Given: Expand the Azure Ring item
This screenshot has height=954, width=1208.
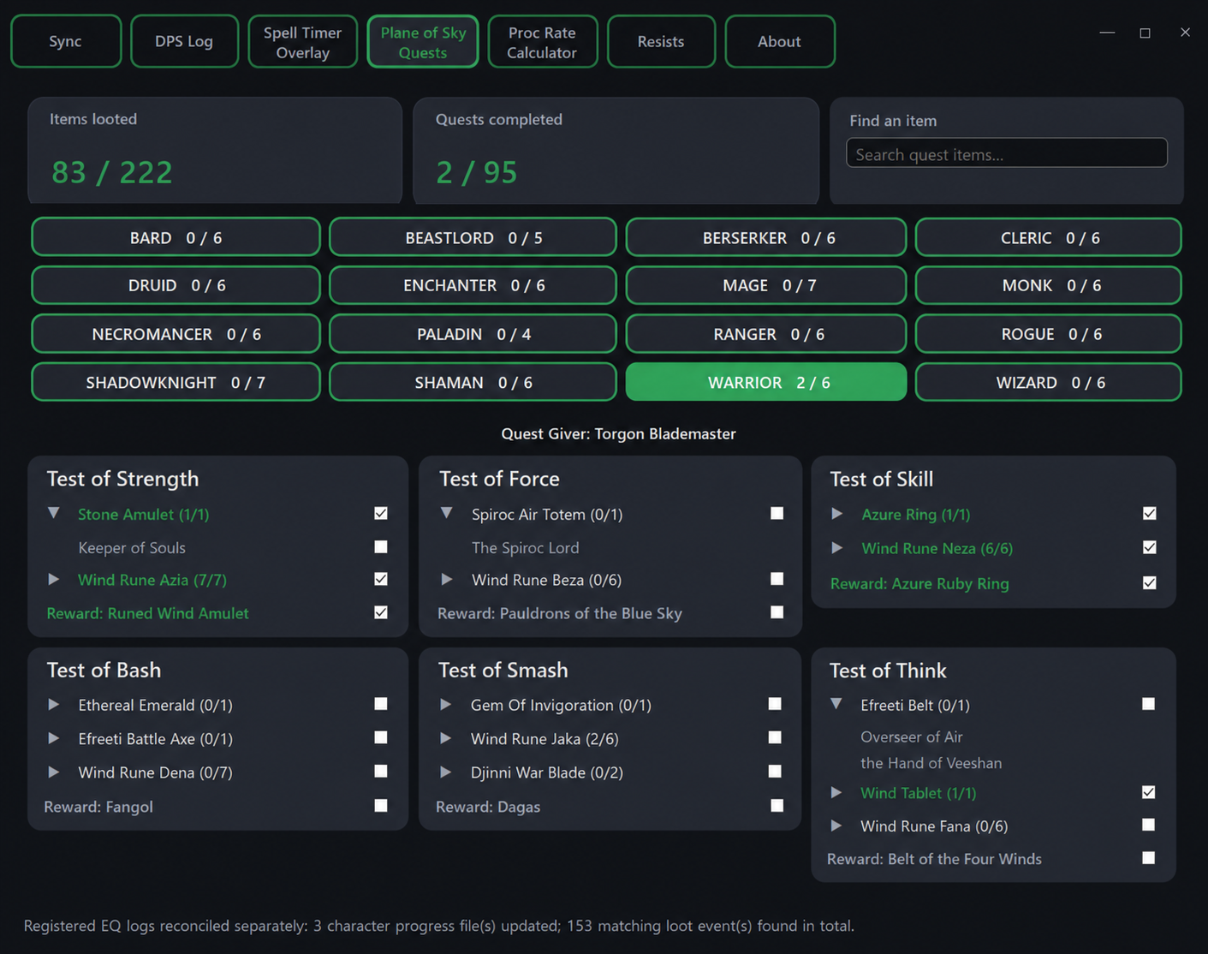Looking at the screenshot, I should tap(836, 514).
